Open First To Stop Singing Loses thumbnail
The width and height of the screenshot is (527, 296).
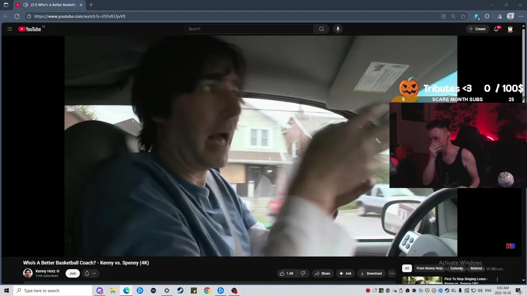coord(422,280)
